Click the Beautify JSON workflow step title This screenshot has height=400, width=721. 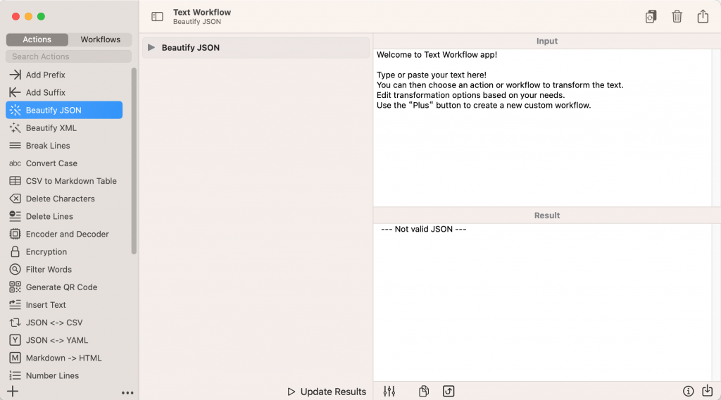click(x=190, y=47)
